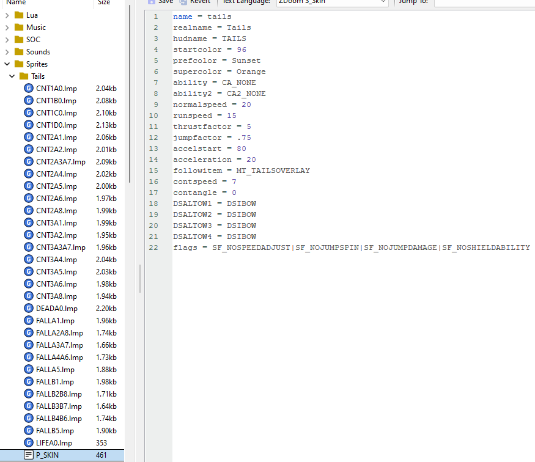Select the CNT3A6.lmp entry name

tap(56, 284)
